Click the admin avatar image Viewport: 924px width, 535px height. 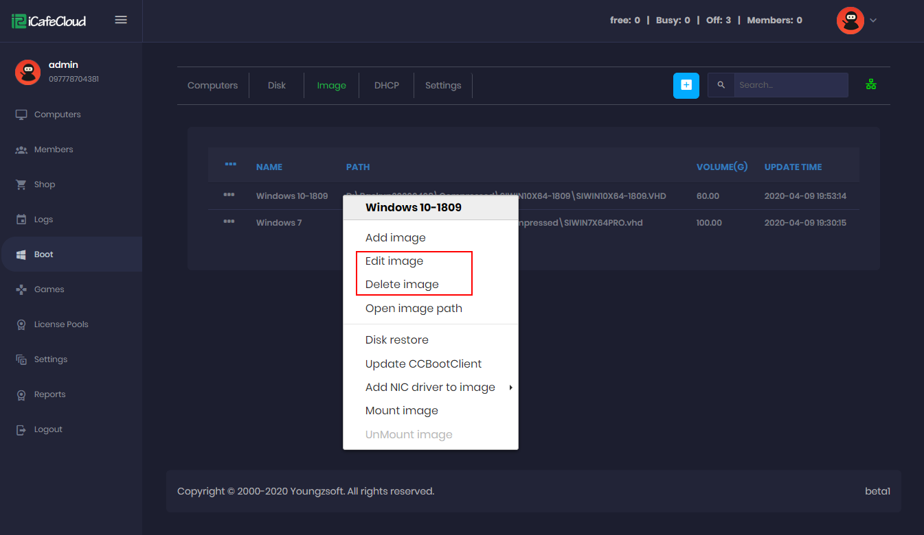pos(27,72)
